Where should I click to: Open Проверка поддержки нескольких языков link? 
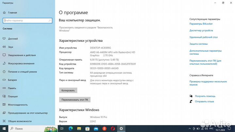click(x=208, y=83)
